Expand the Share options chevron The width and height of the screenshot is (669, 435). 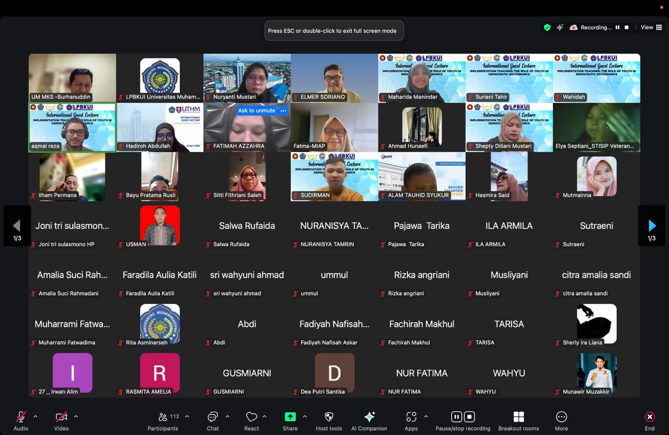point(305,417)
